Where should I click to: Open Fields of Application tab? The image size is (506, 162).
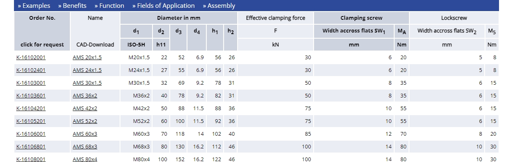(164, 6)
